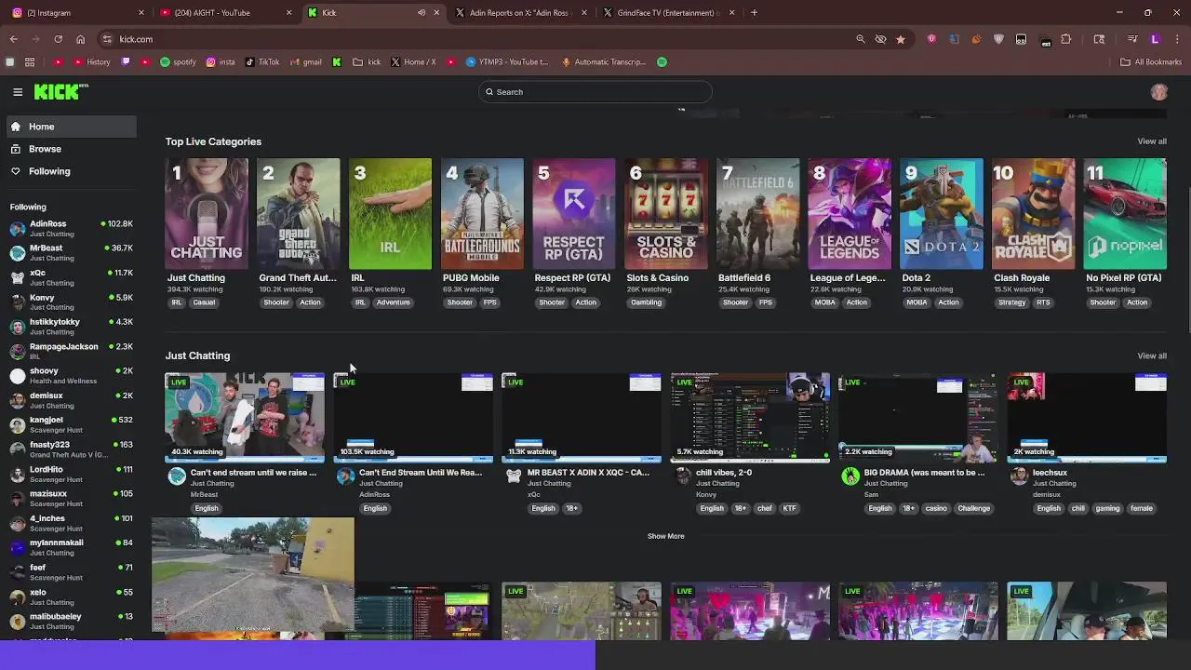
Task: Open MrBeast stream thumbnail with 40.3K watching
Action: click(245, 418)
